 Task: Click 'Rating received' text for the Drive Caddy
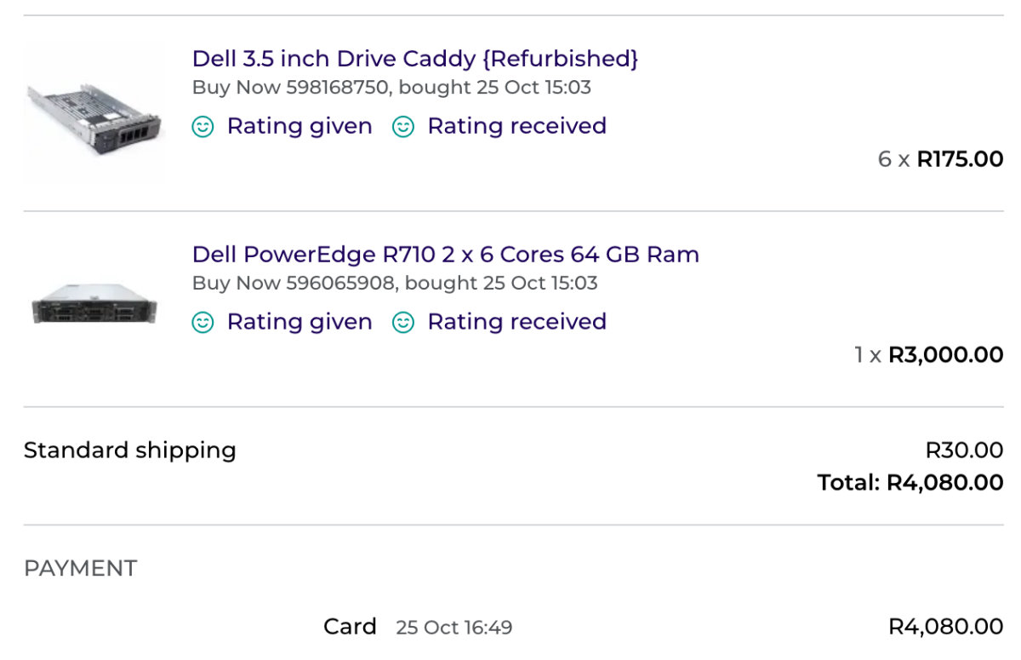[516, 126]
